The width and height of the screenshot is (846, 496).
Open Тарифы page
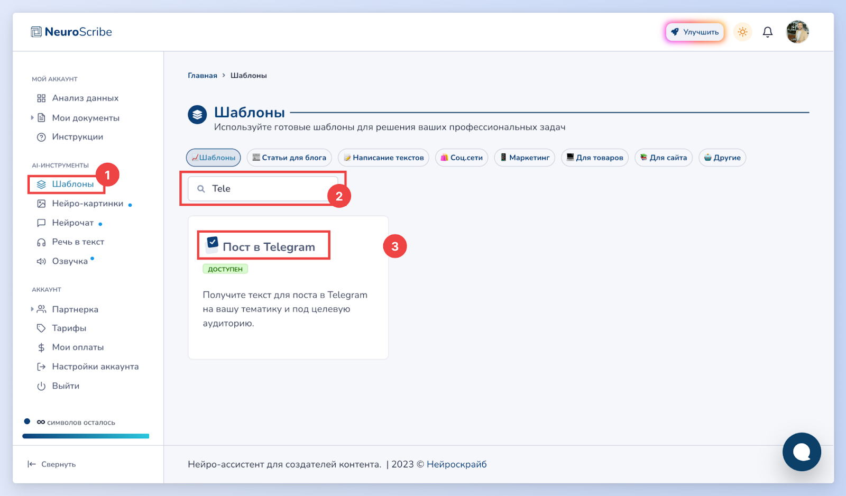[x=69, y=328]
